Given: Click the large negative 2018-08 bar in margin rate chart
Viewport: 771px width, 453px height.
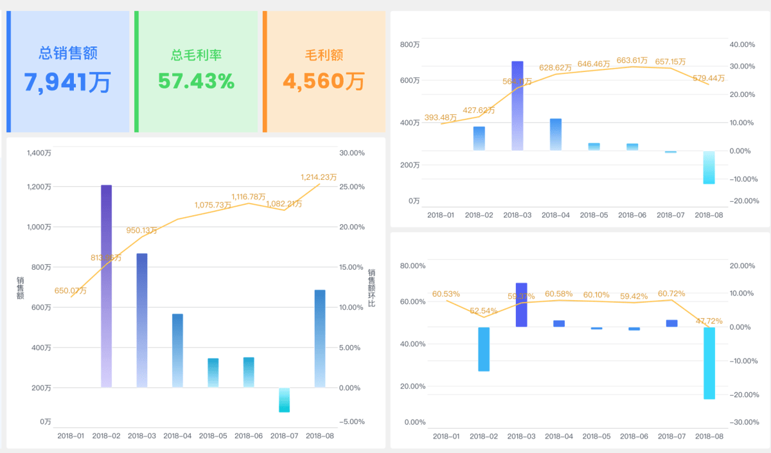Looking at the screenshot, I should coord(709,363).
